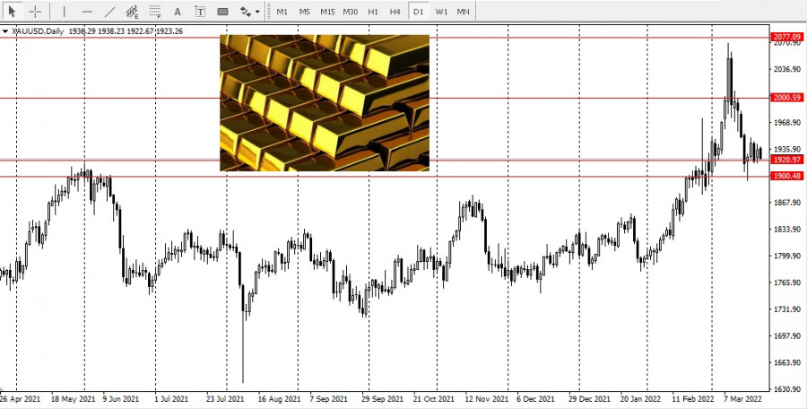Click the 18 May 2021 date label
Image resolution: width=807 pixels, height=409 pixels.
[74, 399]
